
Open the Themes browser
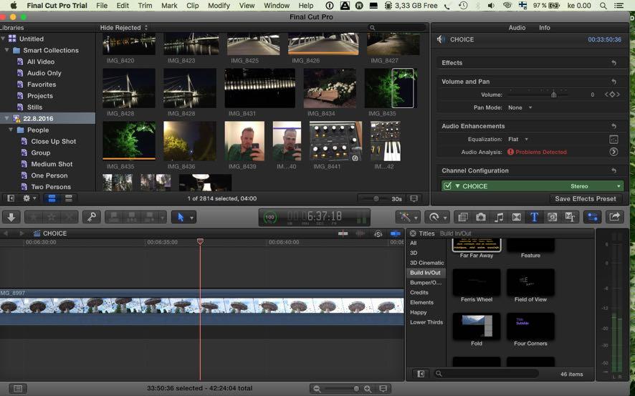coord(570,217)
